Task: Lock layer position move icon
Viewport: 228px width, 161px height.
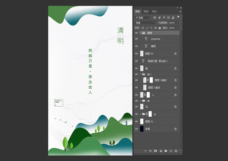Action: pos(151,28)
